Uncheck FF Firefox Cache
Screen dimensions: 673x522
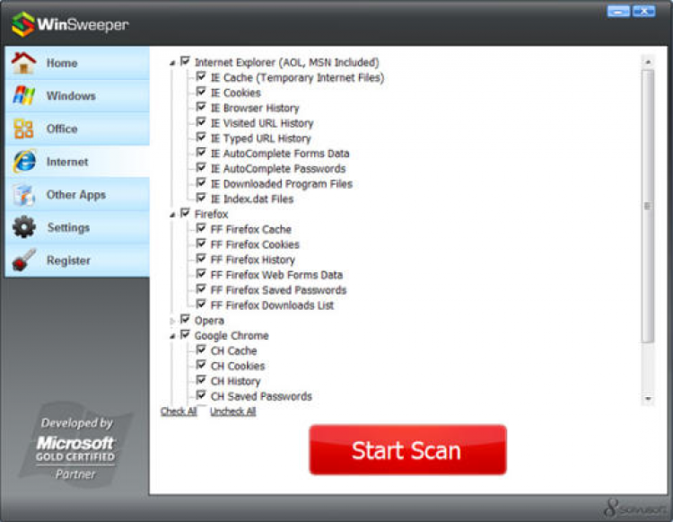click(201, 228)
